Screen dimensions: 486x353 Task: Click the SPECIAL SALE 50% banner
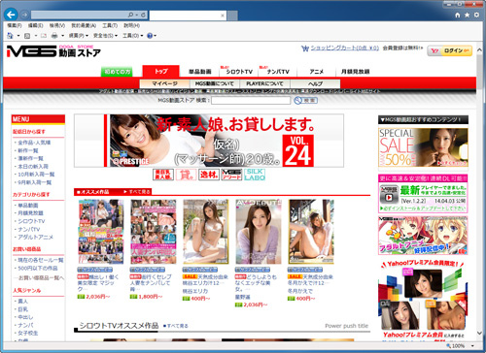pyautogui.click(x=423, y=147)
